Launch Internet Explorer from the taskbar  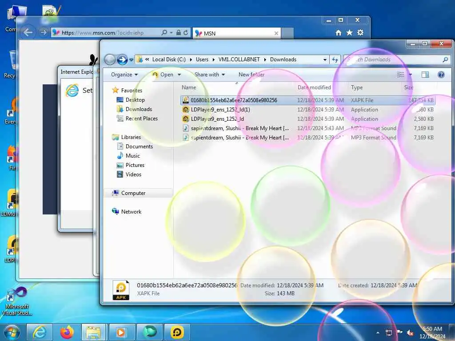tap(40, 332)
